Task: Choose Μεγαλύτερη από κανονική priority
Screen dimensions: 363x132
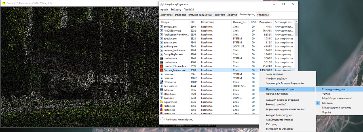Action: (x=339, y=98)
